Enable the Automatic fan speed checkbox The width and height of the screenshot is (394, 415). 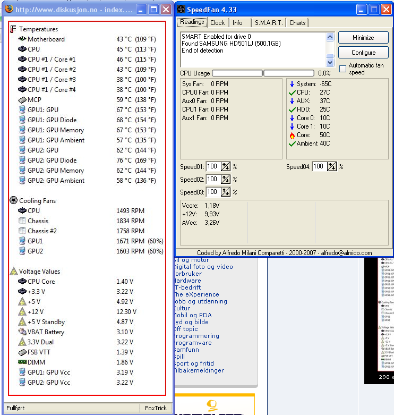point(342,69)
